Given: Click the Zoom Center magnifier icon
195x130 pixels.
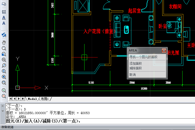Looking at the screenshot, I should point(4,71).
